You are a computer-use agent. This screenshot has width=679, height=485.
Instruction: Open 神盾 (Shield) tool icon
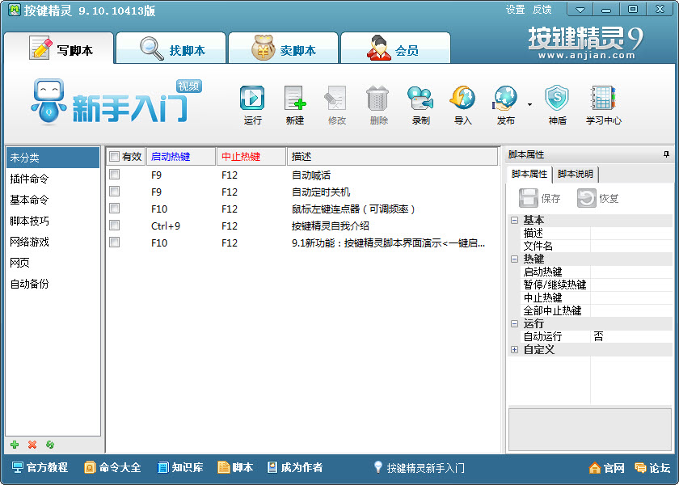(557, 99)
